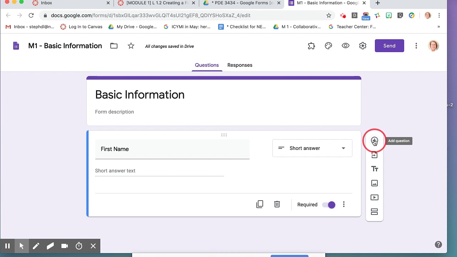Viewport: 457px width, 257px height.
Task: Switch to the Questions tab
Action: [x=207, y=65]
